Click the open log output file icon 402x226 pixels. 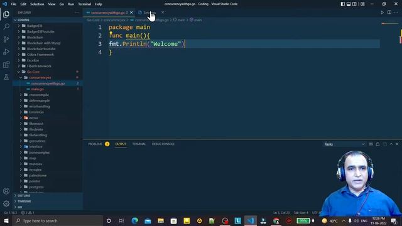(x=385, y=144)
